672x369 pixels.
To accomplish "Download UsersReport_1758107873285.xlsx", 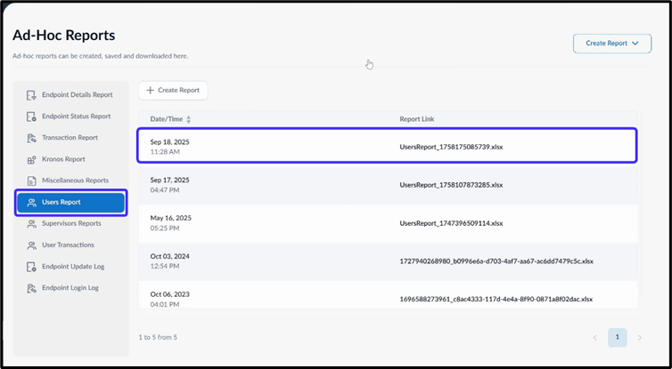I will (451, 185).
